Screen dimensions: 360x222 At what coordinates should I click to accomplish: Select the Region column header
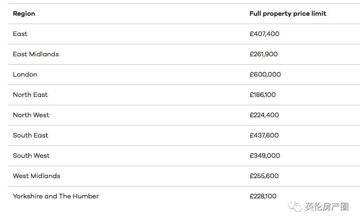pos(24,14)
